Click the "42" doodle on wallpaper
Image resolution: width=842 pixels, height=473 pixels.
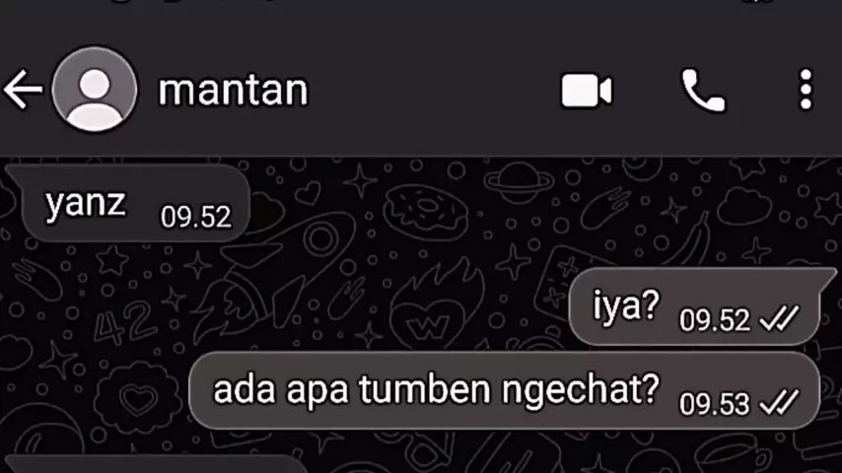coord(122,322)
